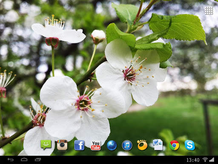Launch the Chrome browser
This screenshot has height=164, width=218.
(175, 145)
